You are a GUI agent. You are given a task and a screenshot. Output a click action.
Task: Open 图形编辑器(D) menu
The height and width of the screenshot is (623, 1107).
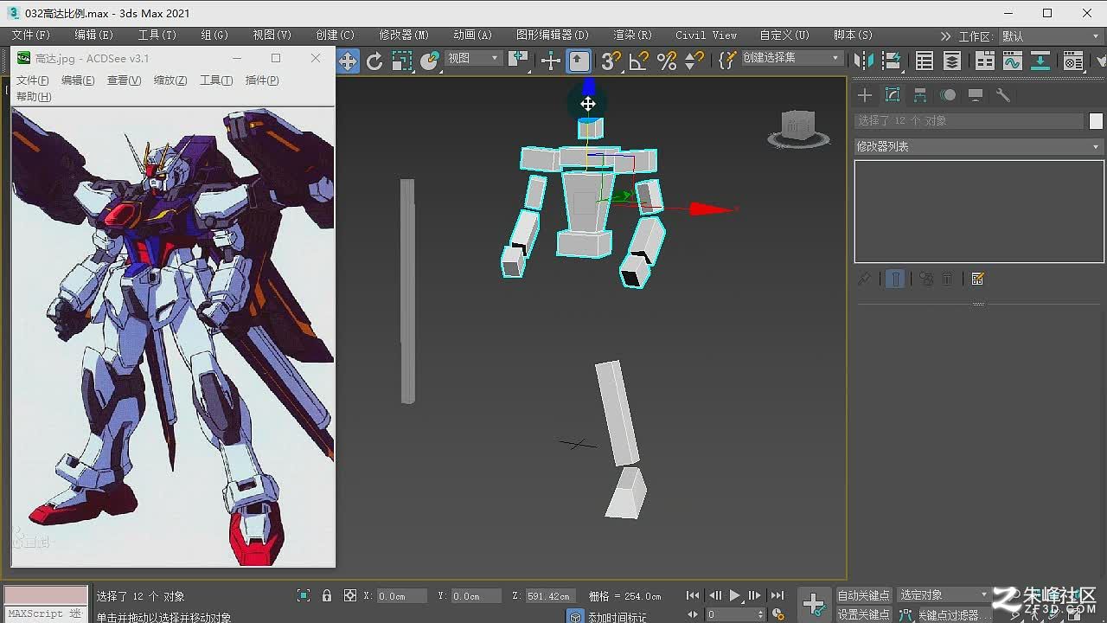pos(552,35)
